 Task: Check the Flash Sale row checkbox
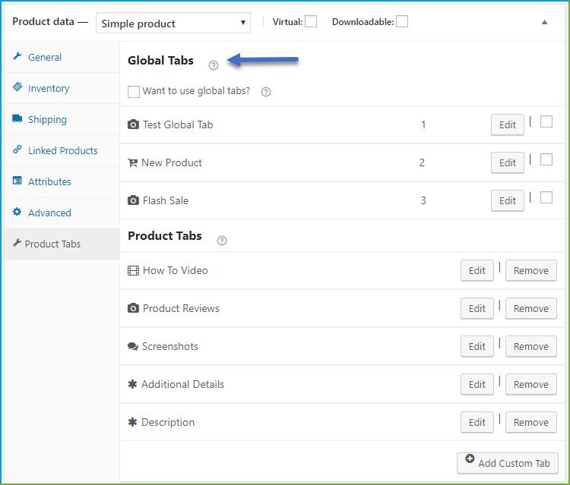[546, 197]
